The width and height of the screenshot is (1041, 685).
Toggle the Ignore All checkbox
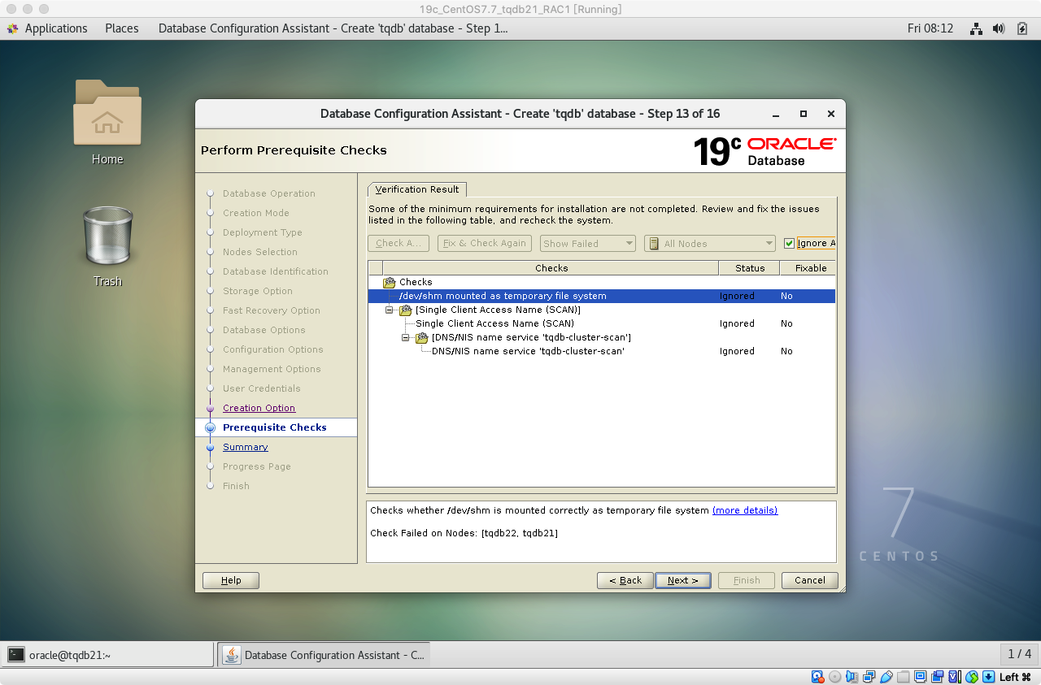789,243
